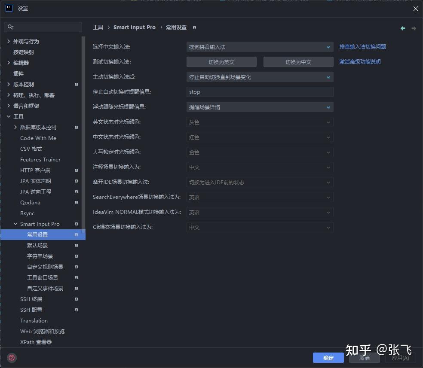Viewport: 423px width, 368px height.
Task: Click the search magnifier in settings search box
Action: point(10,27)
